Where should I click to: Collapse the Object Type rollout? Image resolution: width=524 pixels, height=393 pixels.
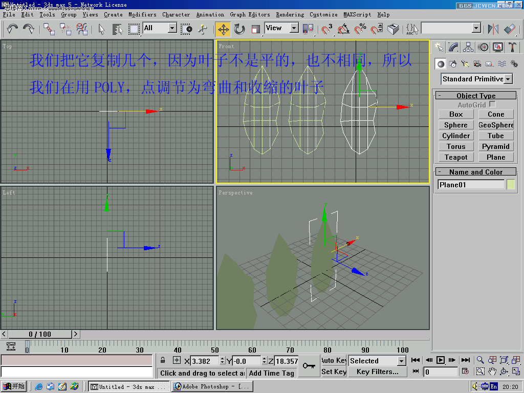tap(476, 96)
